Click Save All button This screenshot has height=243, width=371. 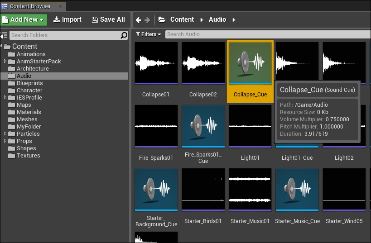[x=108, y=19]
